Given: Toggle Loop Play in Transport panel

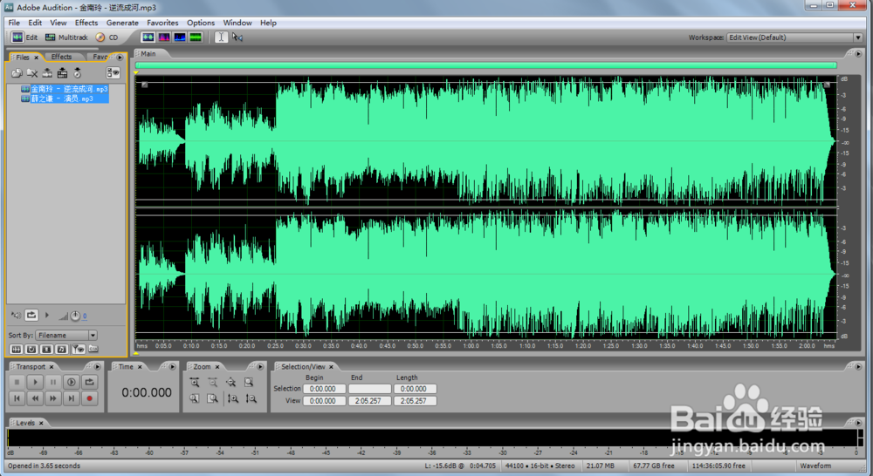Looking at the screenshot, I should [x=89, y=382].
